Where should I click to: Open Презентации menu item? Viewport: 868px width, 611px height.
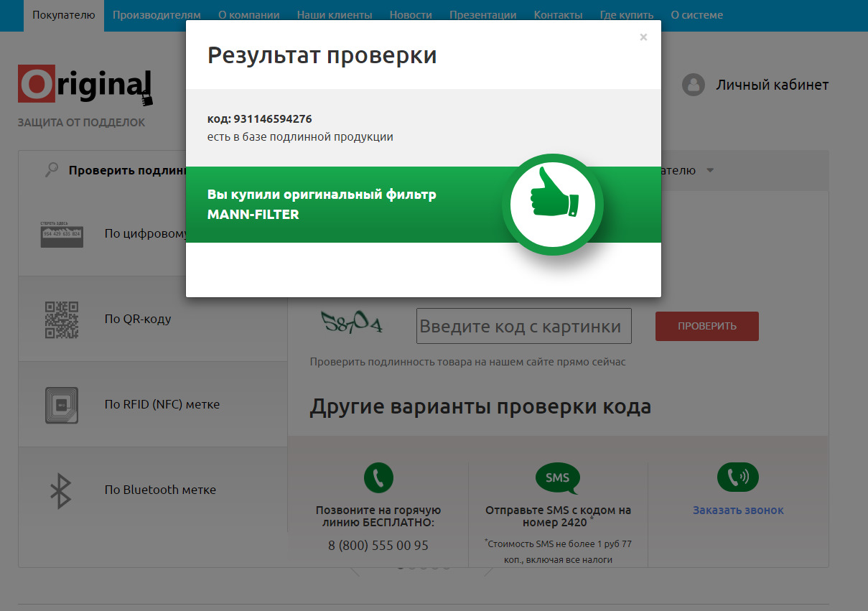[483, 15]
